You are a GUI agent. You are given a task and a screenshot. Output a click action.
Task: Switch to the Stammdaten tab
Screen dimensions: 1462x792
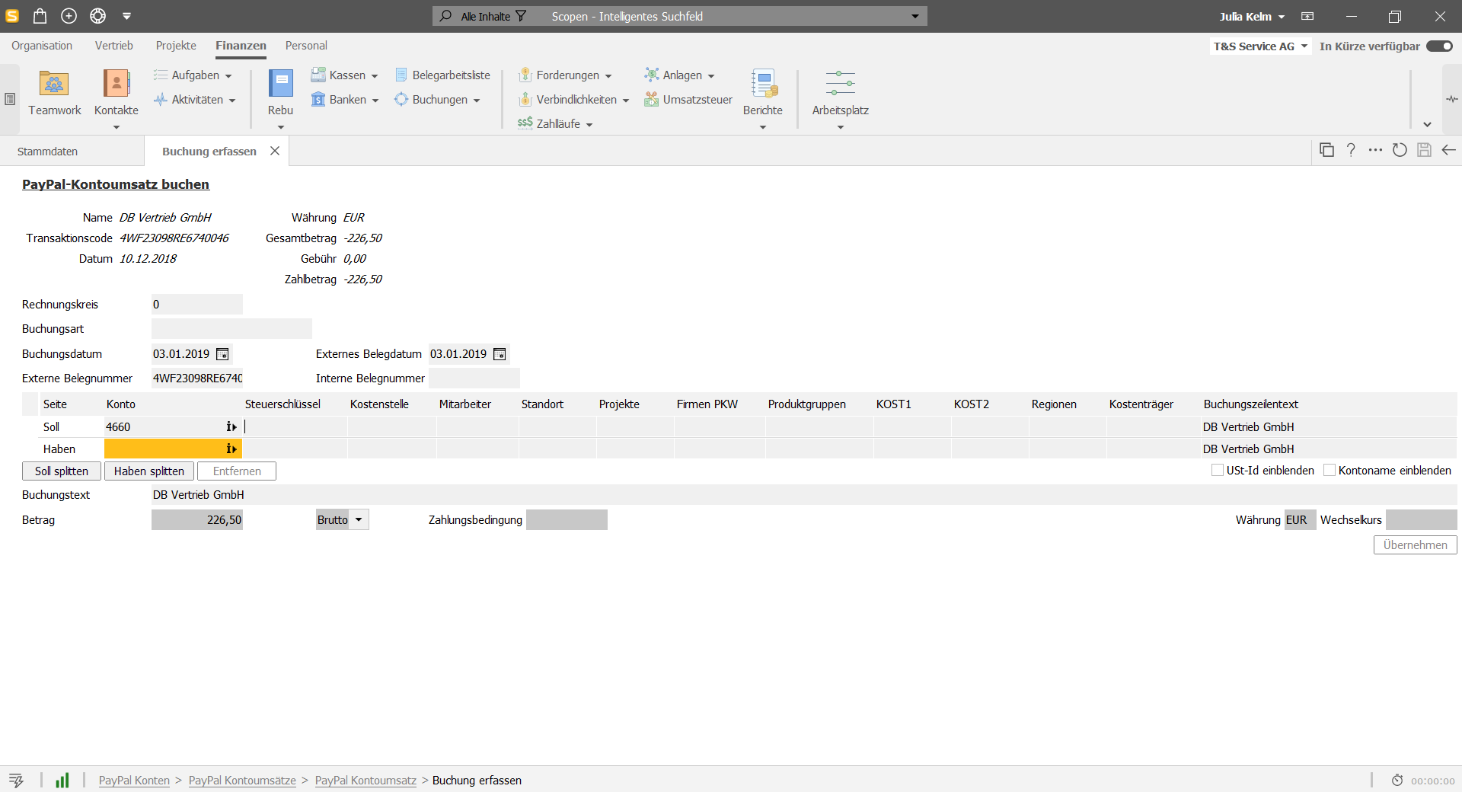point(48,151)
